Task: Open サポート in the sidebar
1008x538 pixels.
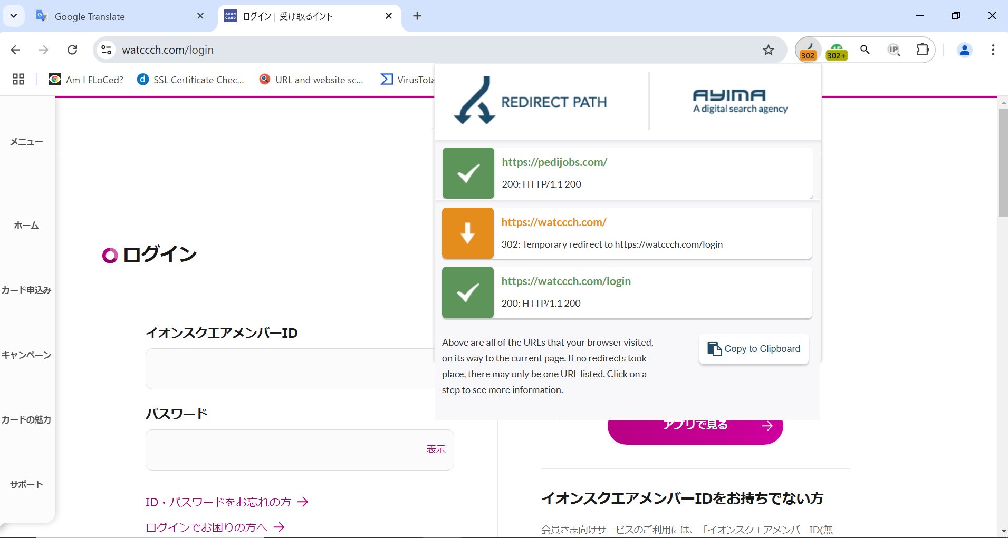Action: pos(26,485)
